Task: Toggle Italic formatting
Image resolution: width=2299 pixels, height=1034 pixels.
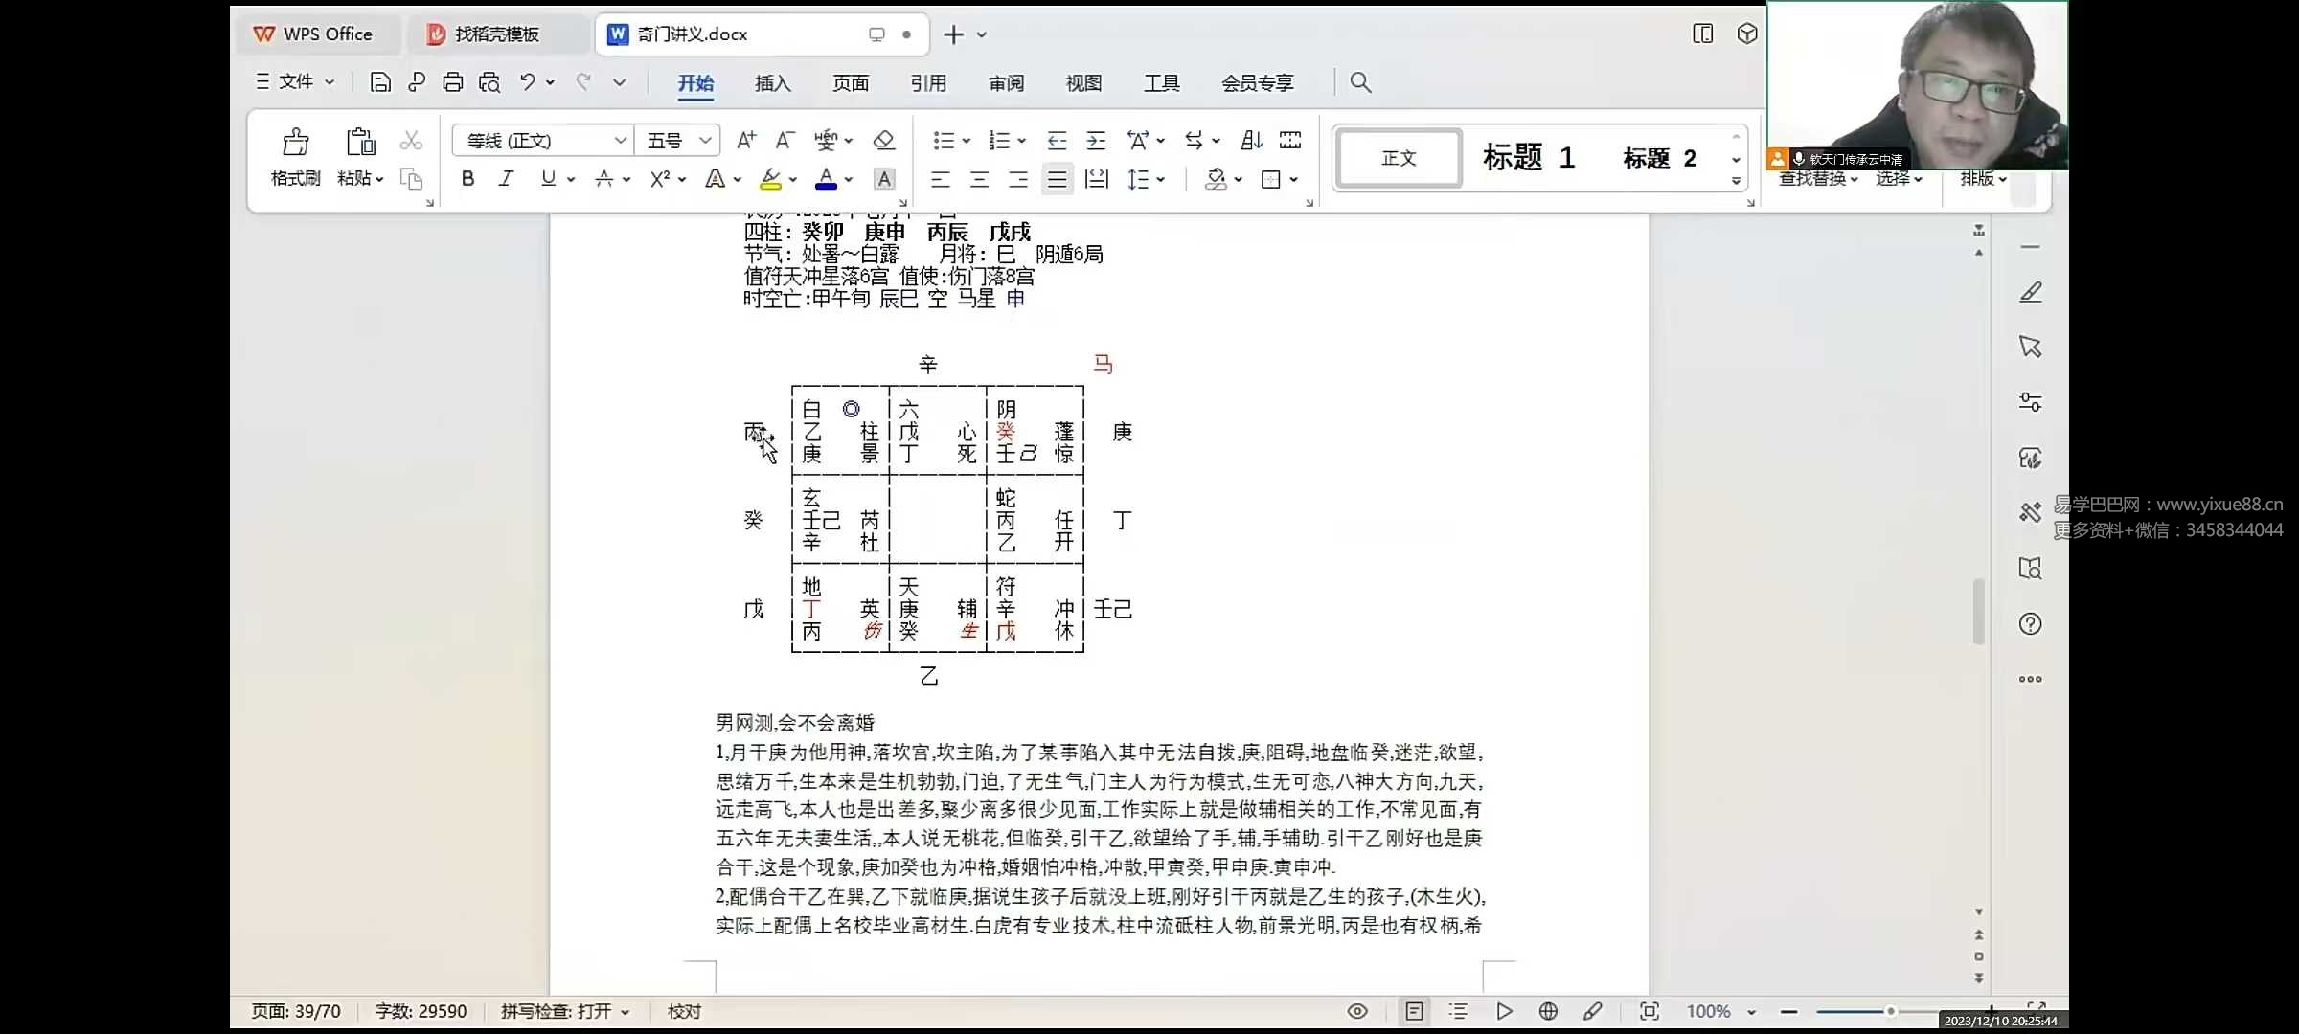Action: [x=506, y=178]
